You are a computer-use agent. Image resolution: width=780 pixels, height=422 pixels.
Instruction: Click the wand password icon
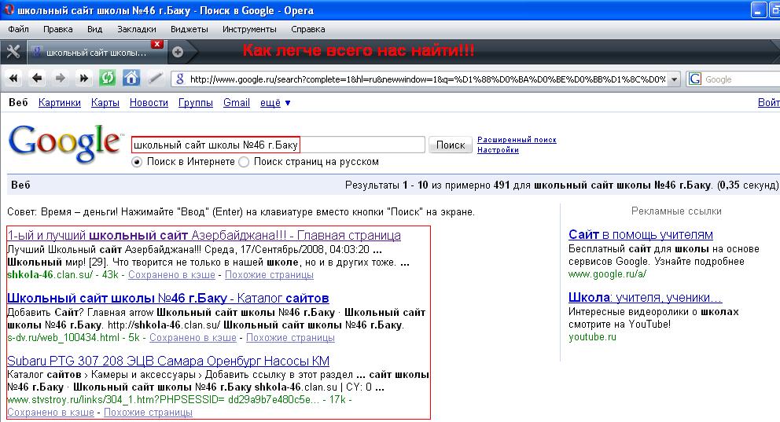155,78
